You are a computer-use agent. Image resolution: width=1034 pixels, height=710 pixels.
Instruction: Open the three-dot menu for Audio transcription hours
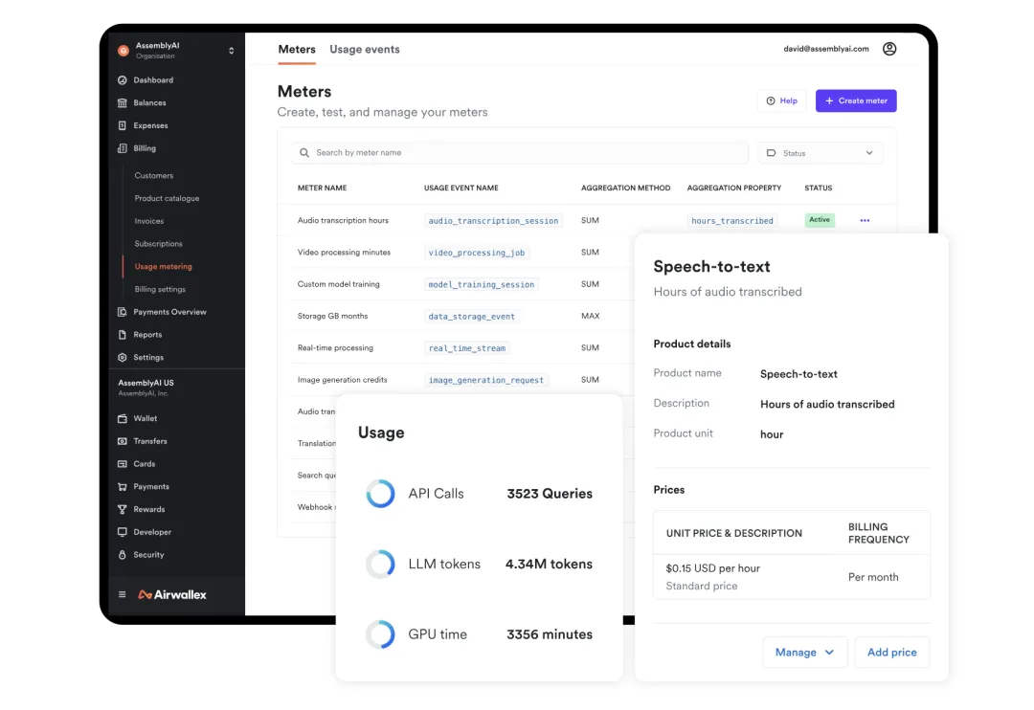(x=865, y=221)
